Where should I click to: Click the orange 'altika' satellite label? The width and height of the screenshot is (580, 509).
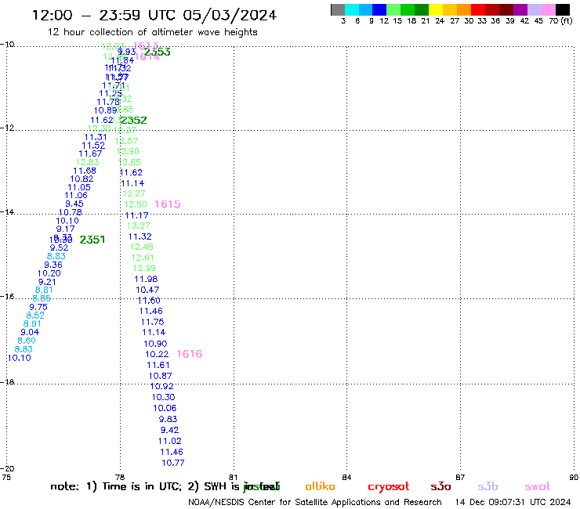[320, 486]
